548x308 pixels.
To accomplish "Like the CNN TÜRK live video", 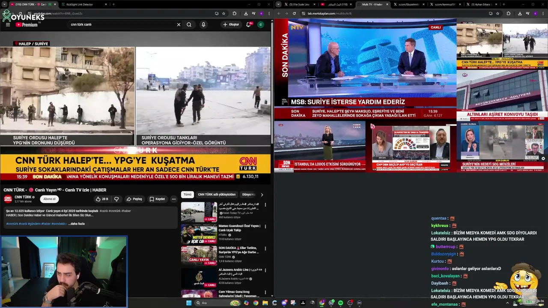I will click(102, 199).
